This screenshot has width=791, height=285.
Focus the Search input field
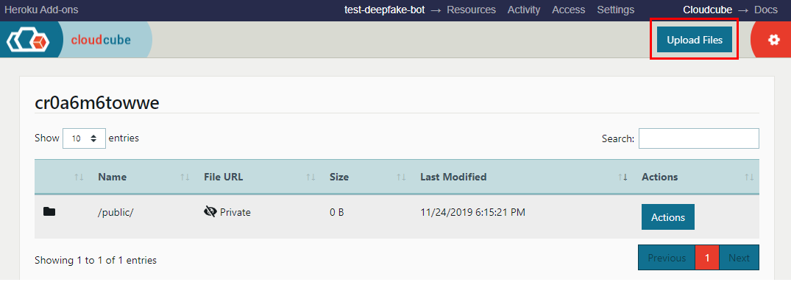coord(699,138)
